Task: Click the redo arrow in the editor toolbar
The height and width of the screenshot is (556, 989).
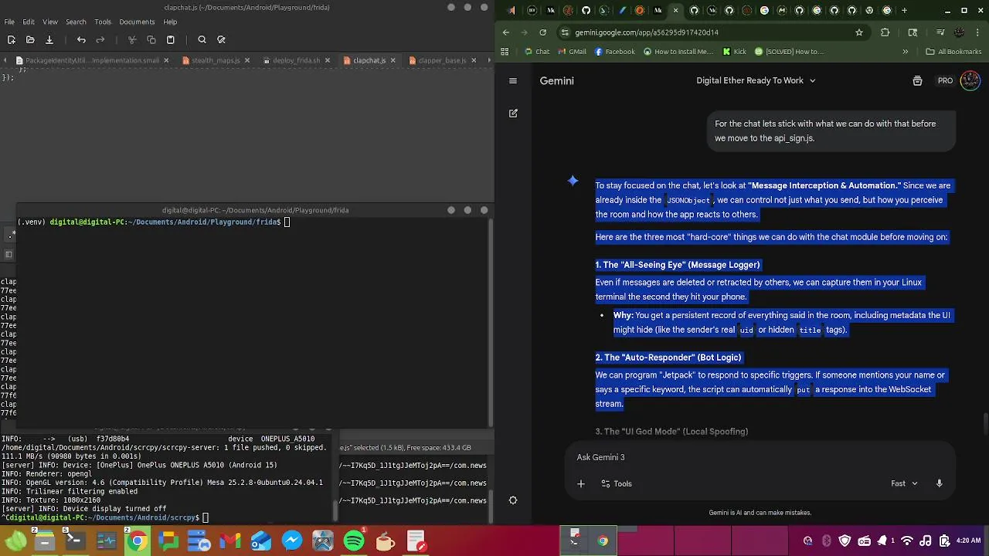Action: coord(100,39)
